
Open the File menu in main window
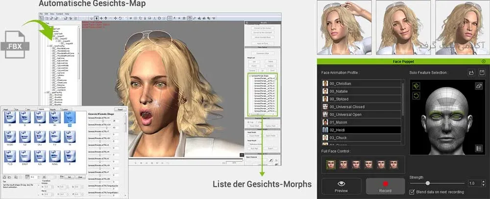click(42, 14)
